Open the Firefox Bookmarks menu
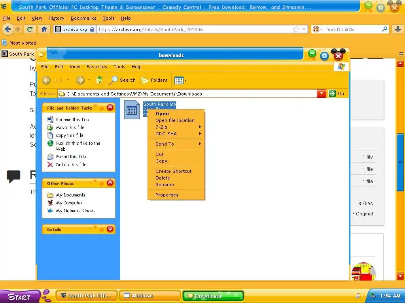 pos(83,18)
